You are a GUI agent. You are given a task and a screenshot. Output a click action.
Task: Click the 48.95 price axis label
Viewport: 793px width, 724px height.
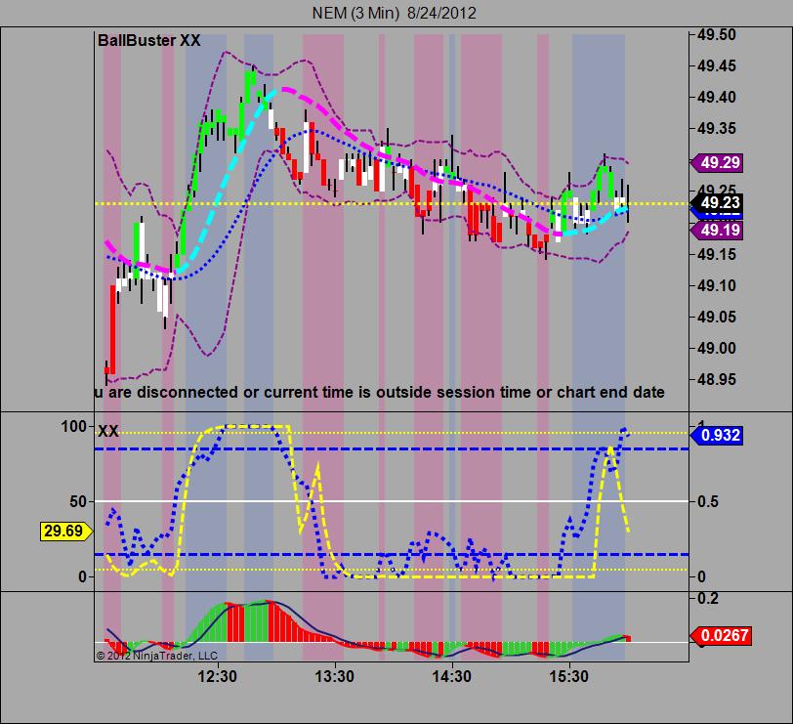point(717,379)
